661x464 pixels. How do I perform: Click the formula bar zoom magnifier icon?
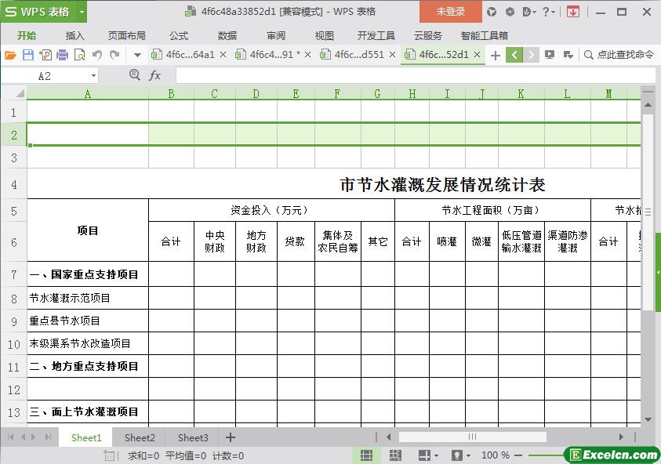point(135,75)
